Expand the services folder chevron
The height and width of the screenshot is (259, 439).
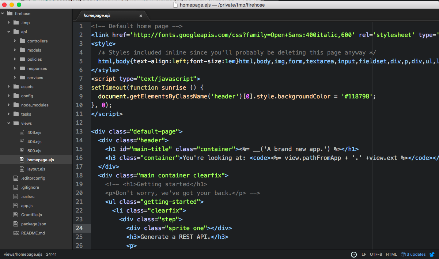click(x=15, y=78)
